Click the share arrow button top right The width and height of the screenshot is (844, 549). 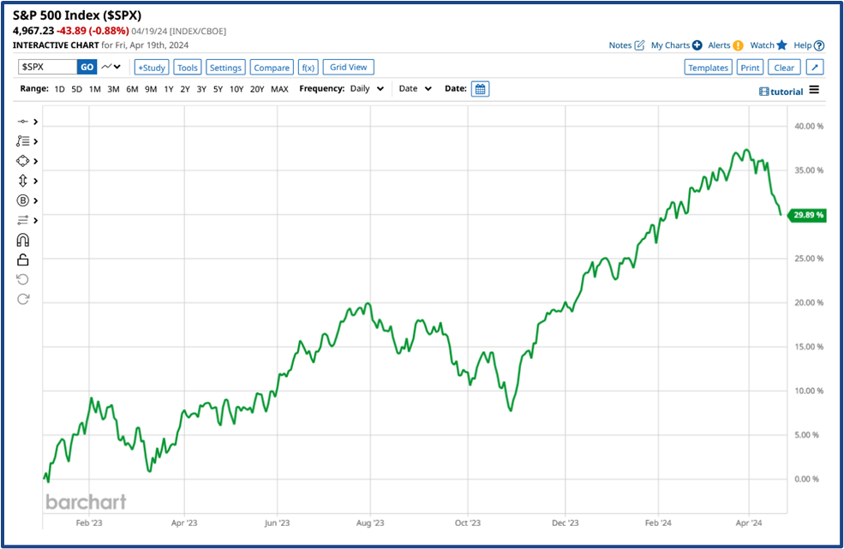pos(815,66)
